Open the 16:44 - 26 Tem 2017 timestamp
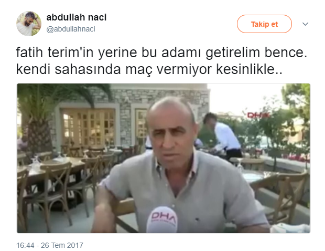This screenshot has width=325, height=251. (x=50, y=245)
